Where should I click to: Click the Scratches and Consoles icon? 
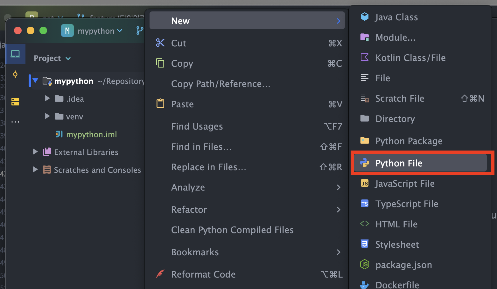pos(47,170)
